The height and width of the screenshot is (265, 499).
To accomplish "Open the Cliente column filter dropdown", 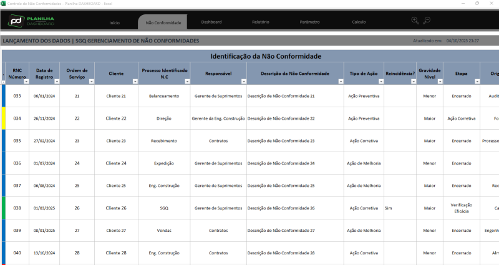I will pyautogui.click(x=135, y=81).
